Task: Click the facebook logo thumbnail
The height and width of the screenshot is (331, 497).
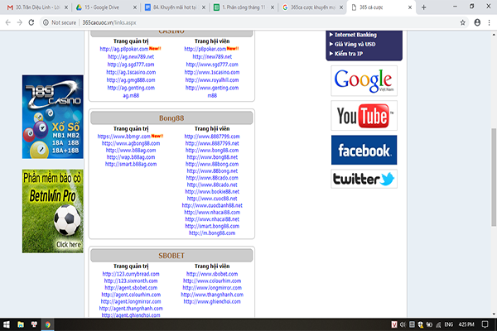Action: pos(364,150)
